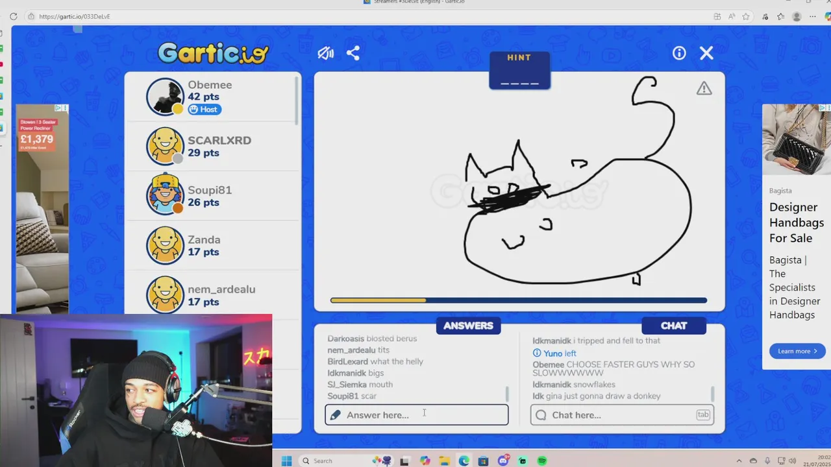Show hidden tray icons chevron

click(739, 461)
